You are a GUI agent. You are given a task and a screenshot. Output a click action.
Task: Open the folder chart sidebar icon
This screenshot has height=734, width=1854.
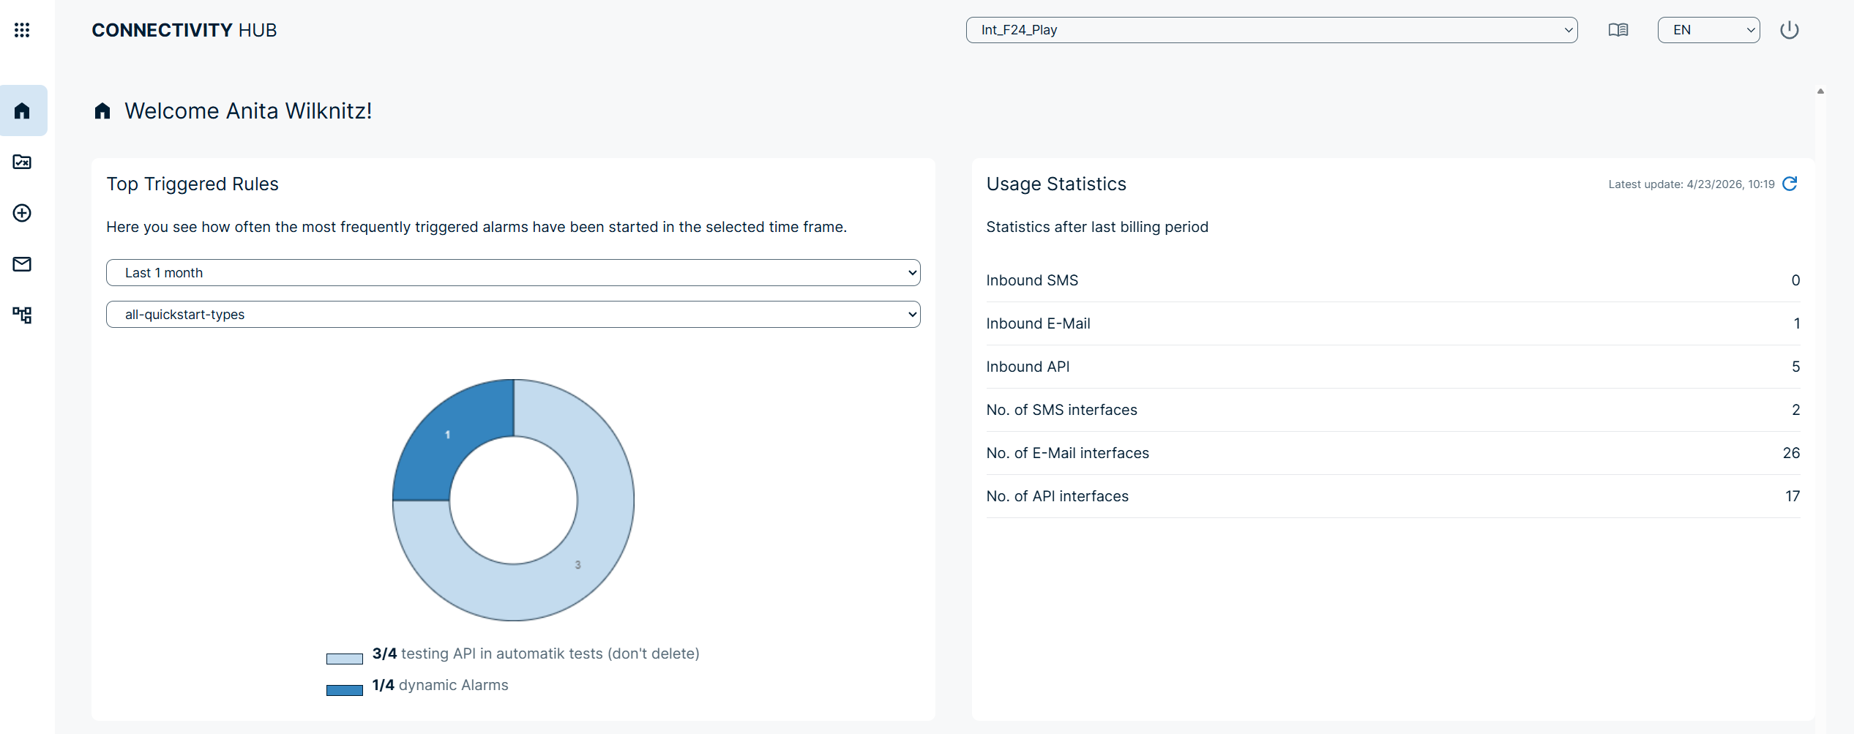[x=22, y=162]
